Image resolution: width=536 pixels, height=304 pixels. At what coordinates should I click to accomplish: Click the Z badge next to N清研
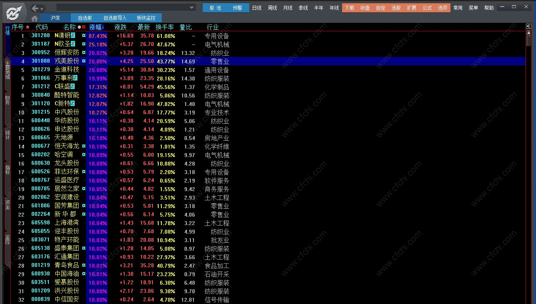pyautogui.click(x=73, y=36)
